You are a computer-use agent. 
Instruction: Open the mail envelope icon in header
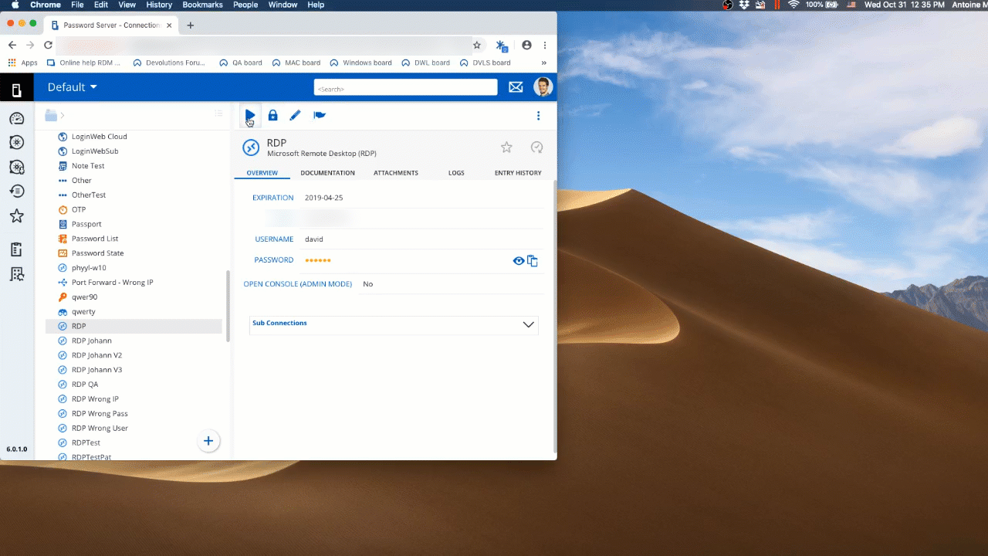[516, 87]
